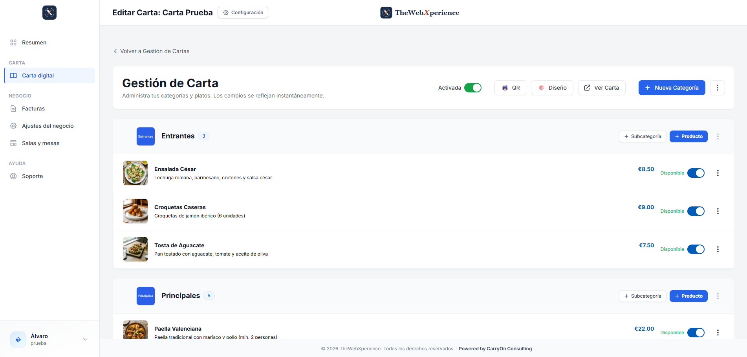The height and width of the screenshot is (357, 747).
Task: Click the Paella Valenciana thumbnail image
Action: (x=135, y=329)
